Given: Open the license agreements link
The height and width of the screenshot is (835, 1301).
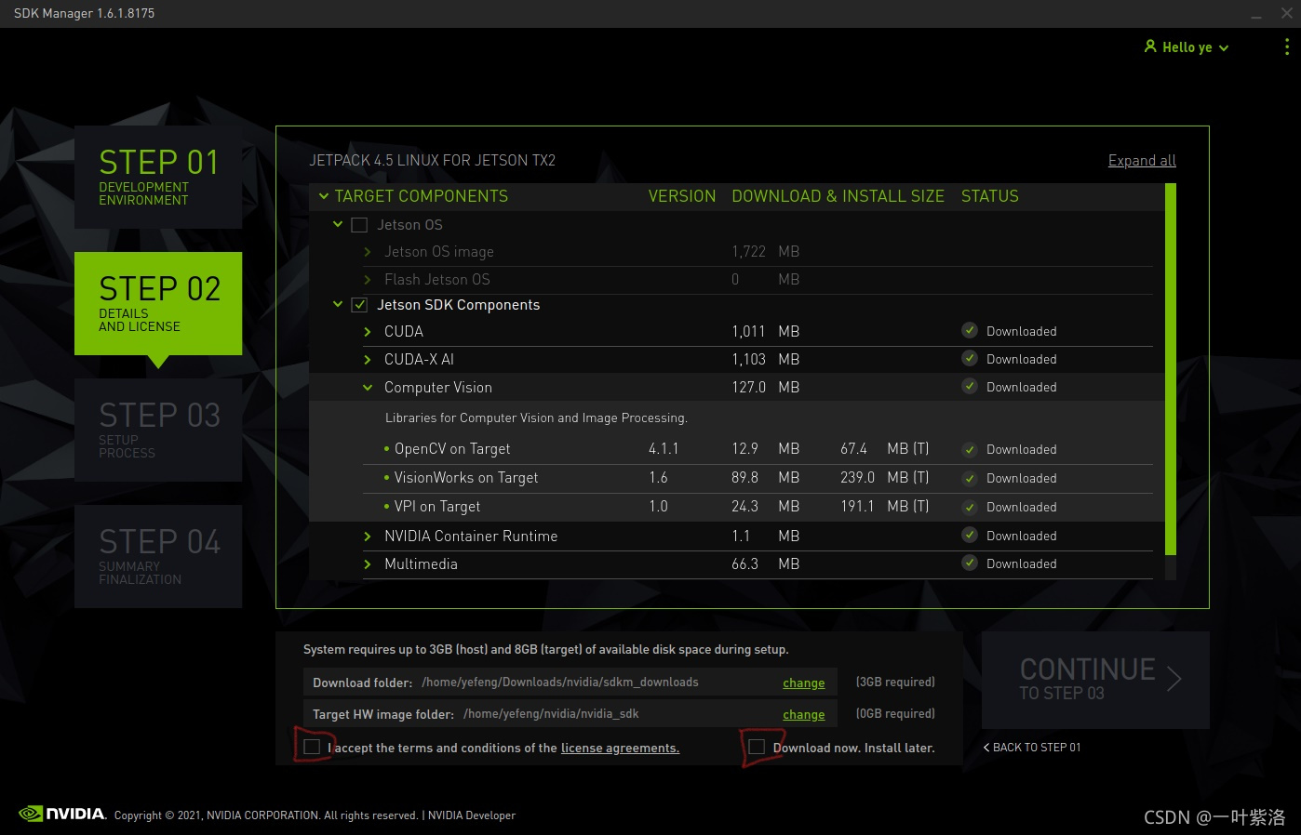Looking at the screenshot, I should coord(620,748).
